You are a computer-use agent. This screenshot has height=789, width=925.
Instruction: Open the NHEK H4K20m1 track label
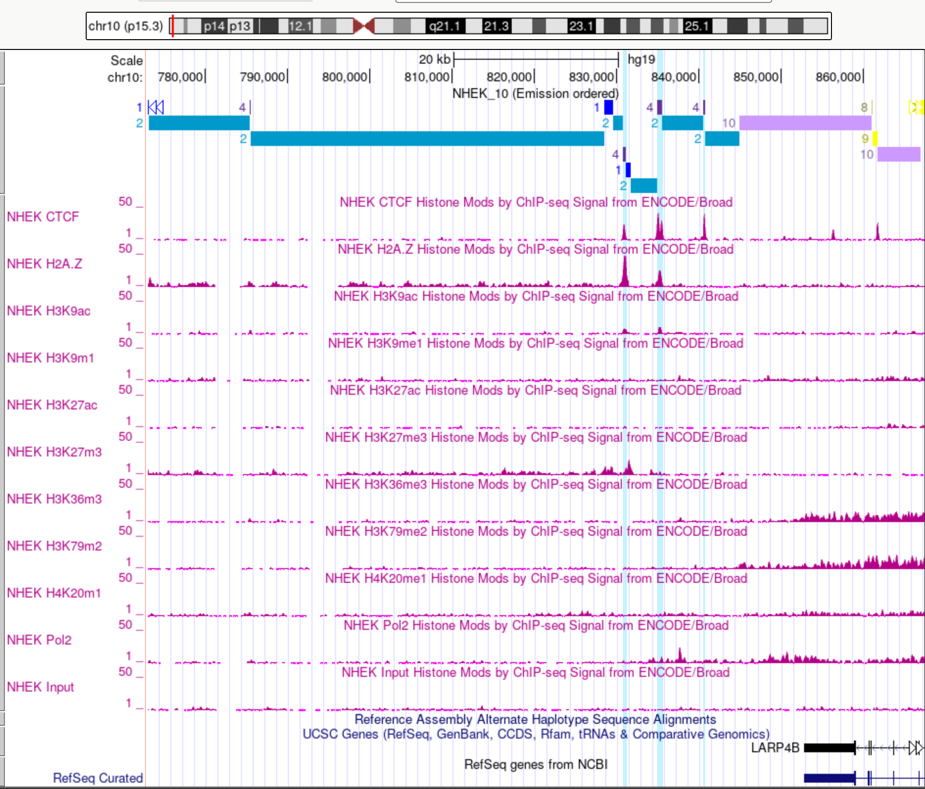pyautogui.click(x=54, y=593)
